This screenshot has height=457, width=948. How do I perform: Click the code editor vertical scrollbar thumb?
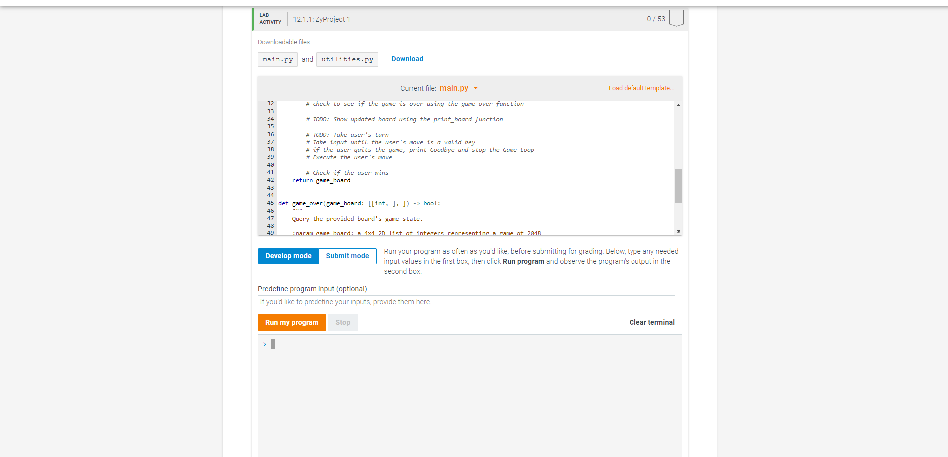click(x=678, y=186)
